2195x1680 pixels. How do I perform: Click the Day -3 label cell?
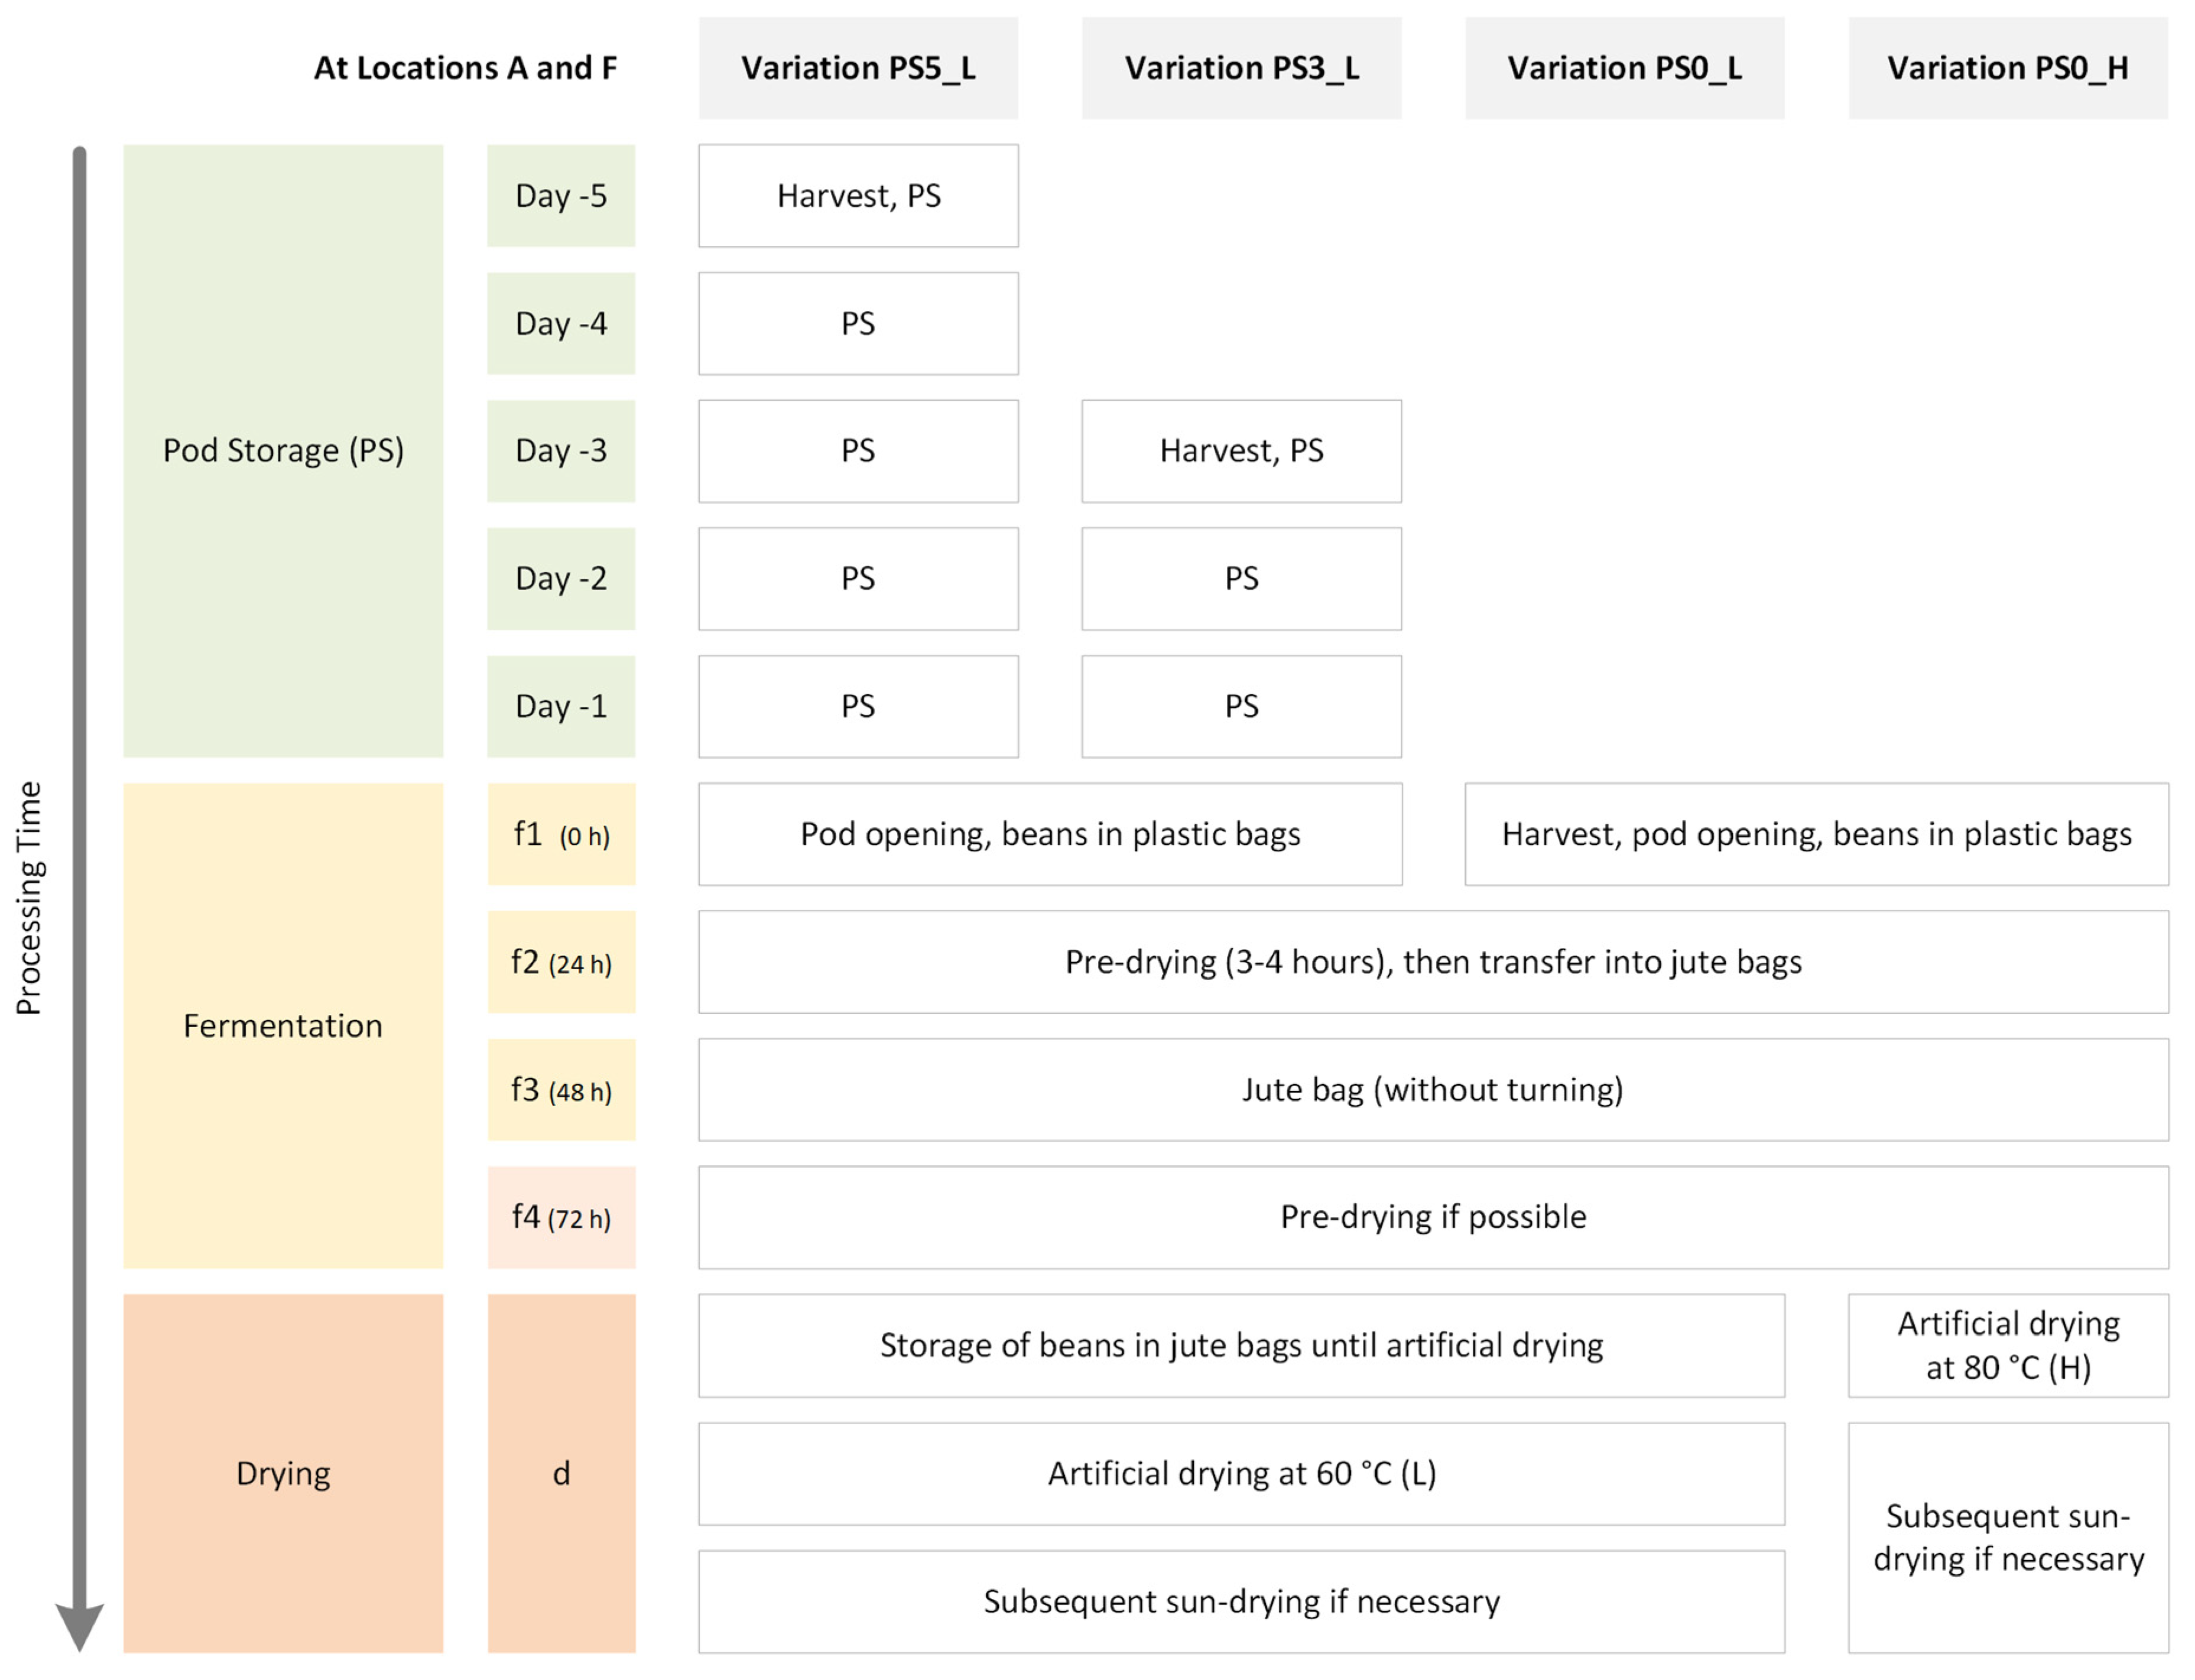coord(561,451)
